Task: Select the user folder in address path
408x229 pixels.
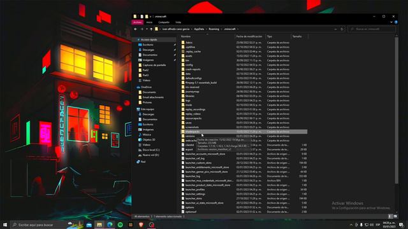Action: click(176, 29)
